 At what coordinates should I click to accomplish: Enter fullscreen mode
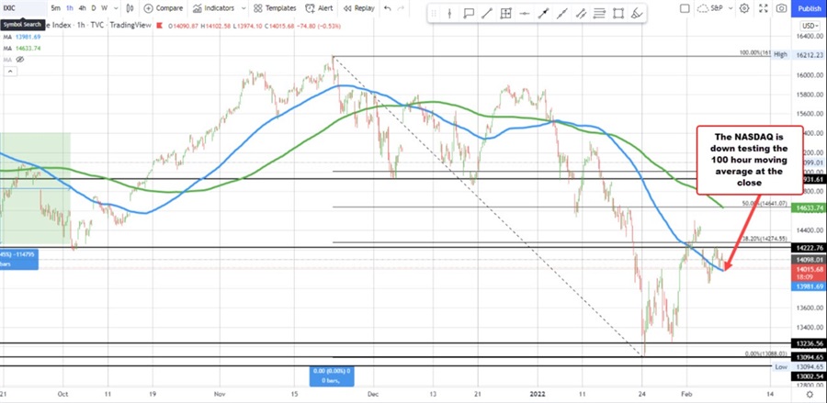click(x=764, y=8)
